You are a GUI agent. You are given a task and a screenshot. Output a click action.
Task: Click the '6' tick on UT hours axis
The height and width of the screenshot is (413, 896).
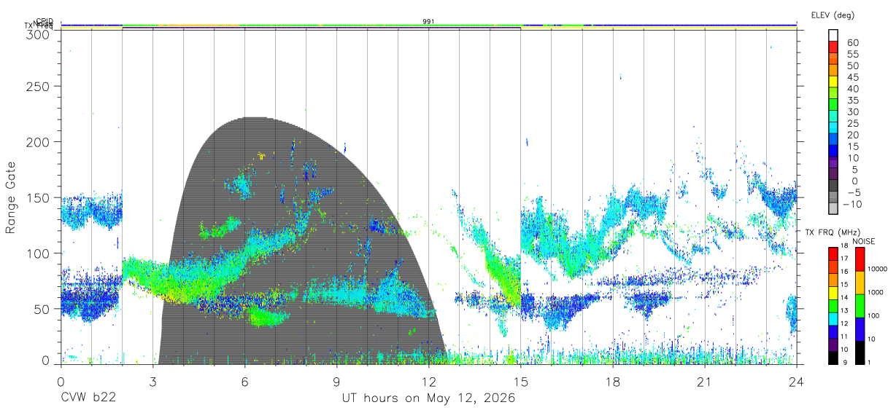click(x=245, y=381)
